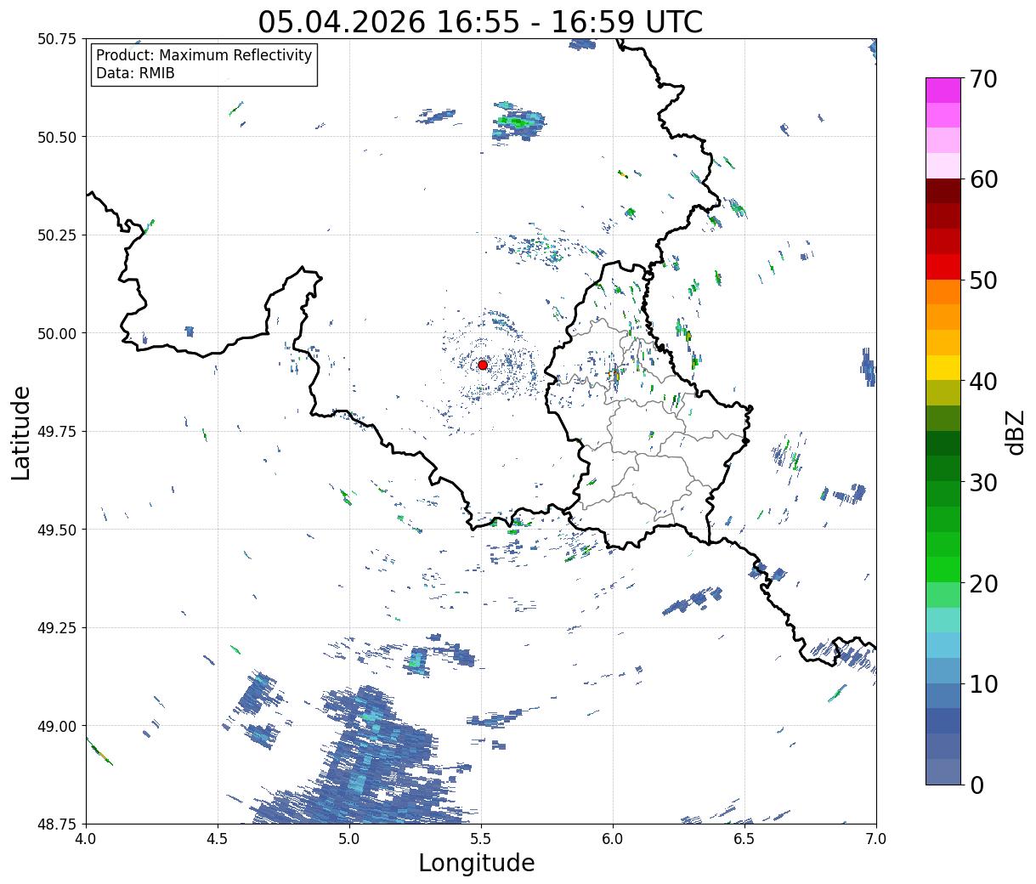
Task: Pick the dark green 30 dBZ colorbar band
Action: [x=943, y=469]
